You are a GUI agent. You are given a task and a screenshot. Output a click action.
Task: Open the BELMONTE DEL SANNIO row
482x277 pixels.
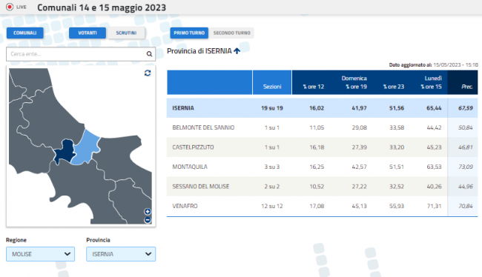pos(322,127)
